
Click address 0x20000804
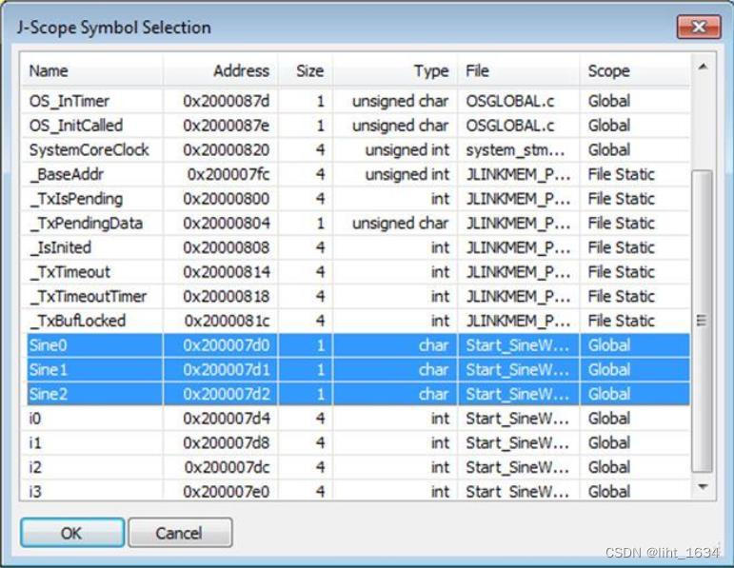pos(226,224)
